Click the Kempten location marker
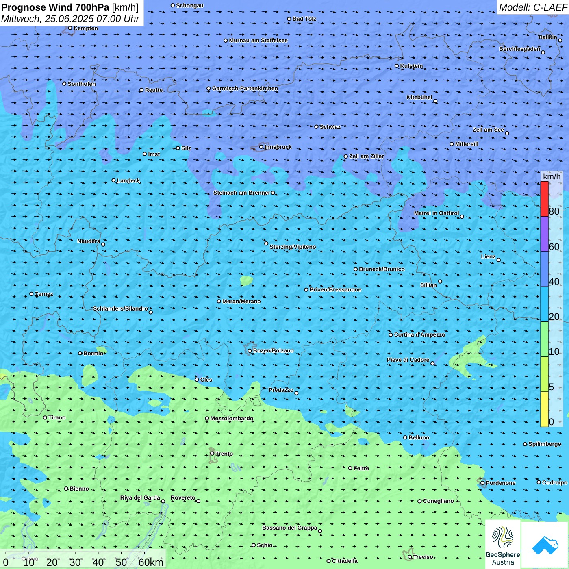Image resolution: width=569 pixels, height=569 pixels. pos(70,28)
